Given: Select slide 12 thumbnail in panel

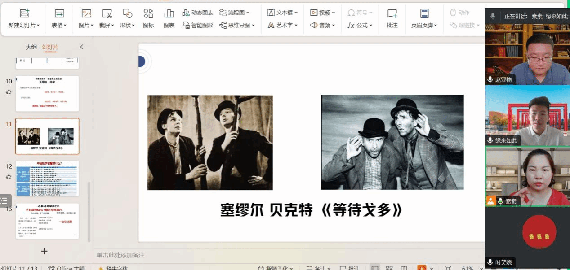Looking at the screenshot, I should (47, 179).
